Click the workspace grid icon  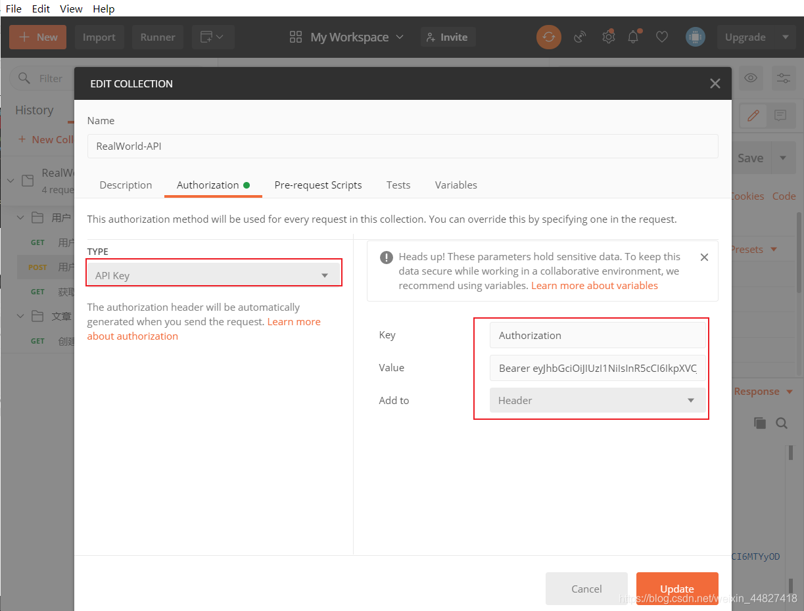296,37
